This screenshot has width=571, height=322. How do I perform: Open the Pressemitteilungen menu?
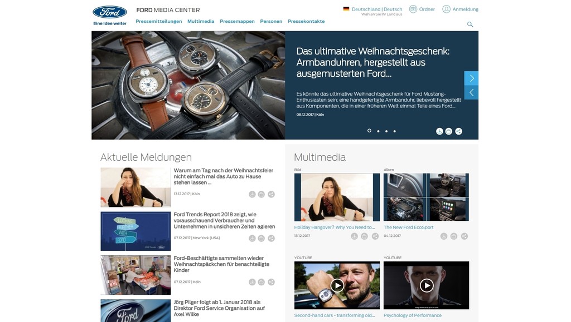[x=159, y=21]
